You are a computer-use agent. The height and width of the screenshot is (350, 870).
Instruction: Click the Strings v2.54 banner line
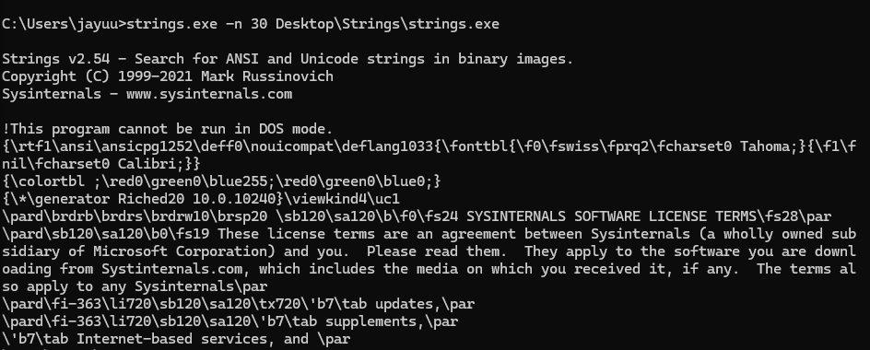(288, 59)
